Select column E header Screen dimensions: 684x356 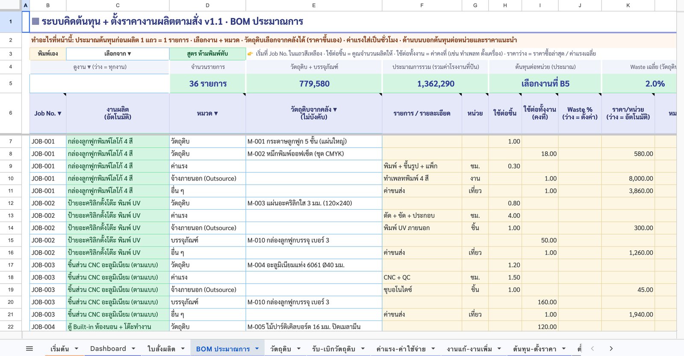click(x=314, y=5)
